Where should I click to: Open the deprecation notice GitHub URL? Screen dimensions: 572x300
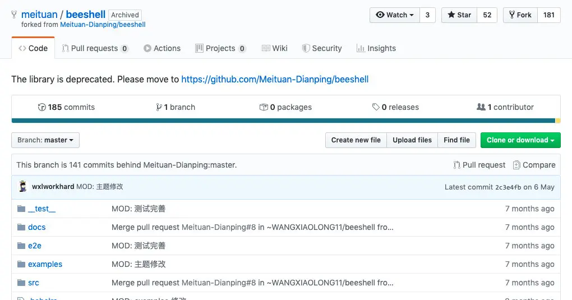275,79
